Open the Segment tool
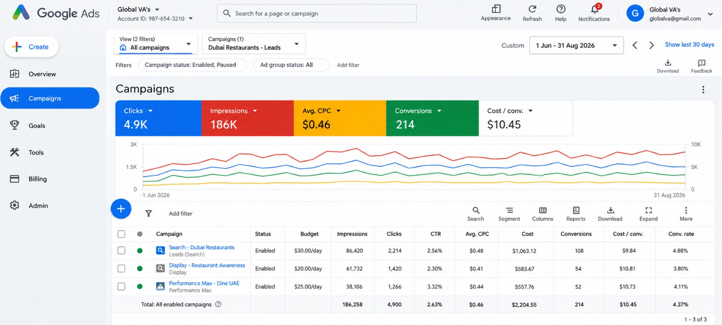This screenshot has width=722, height=325. coord(509,214)
